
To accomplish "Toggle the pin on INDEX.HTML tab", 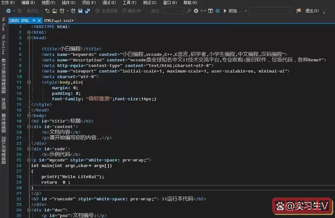I will coord(34,20).
